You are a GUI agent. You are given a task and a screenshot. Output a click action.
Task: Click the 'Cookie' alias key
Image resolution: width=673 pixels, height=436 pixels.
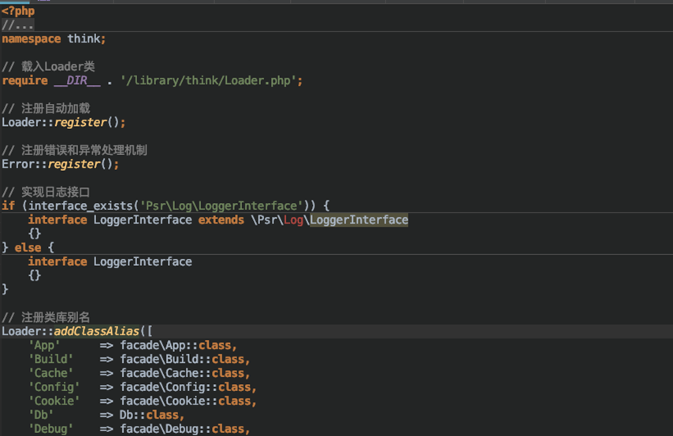pos(54,401)
